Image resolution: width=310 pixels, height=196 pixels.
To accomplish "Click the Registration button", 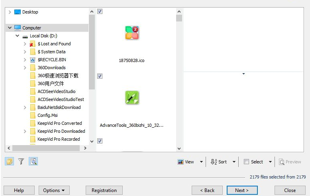I will coord(104,190).
